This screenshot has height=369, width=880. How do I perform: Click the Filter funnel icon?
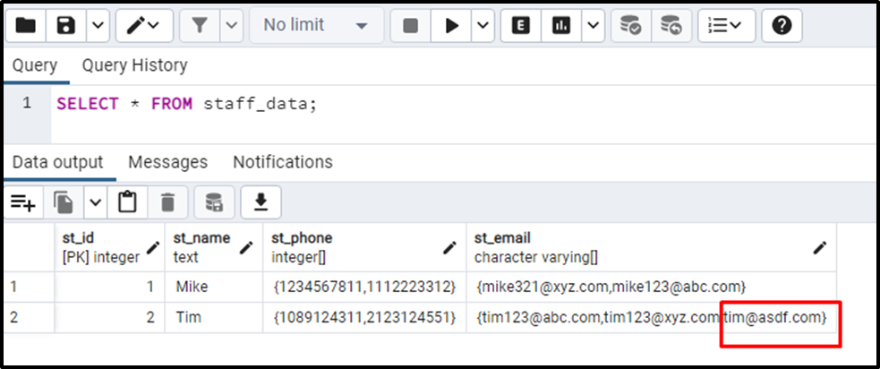pyautogui.click(x=200, y=26)
